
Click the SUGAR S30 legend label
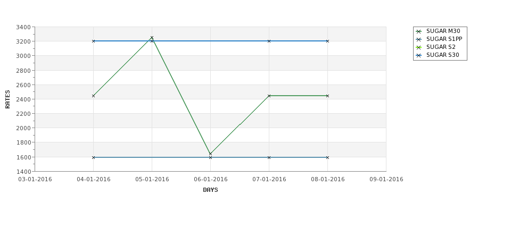(x=443, y=55)
